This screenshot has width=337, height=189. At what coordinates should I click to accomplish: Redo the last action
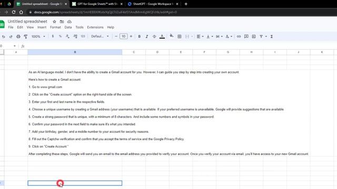tap(11, 37)
